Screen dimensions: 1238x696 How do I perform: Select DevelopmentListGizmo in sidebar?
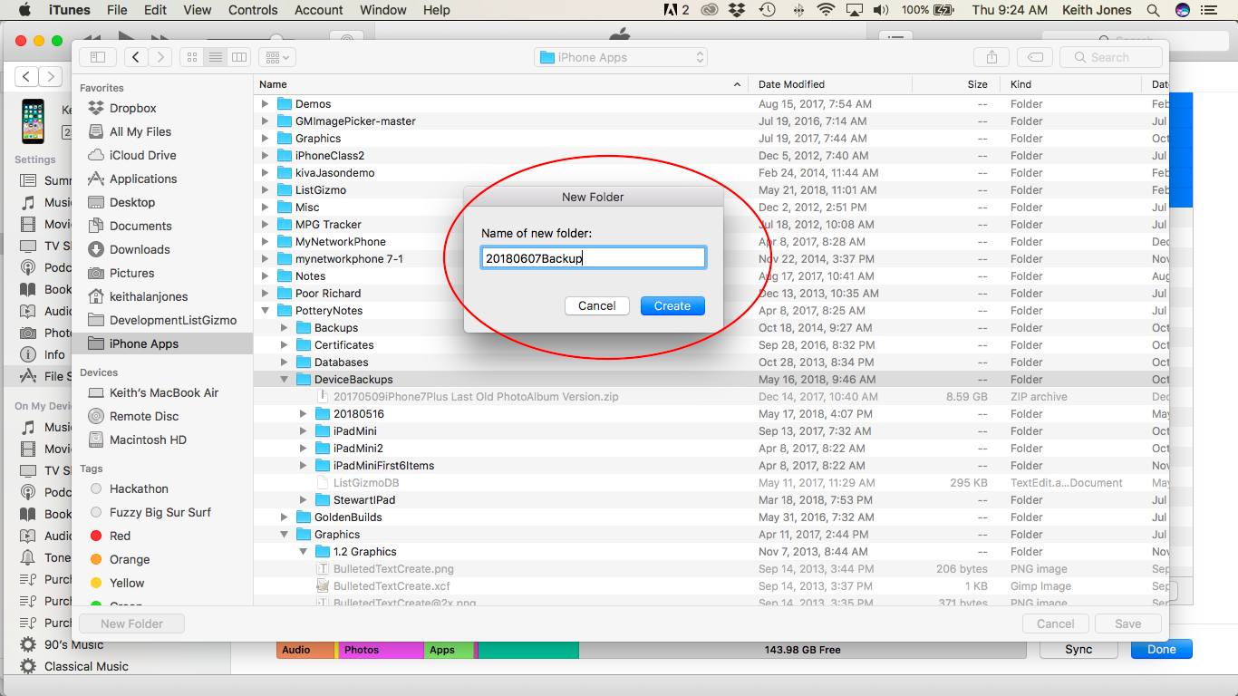click(x=173, y=320)
